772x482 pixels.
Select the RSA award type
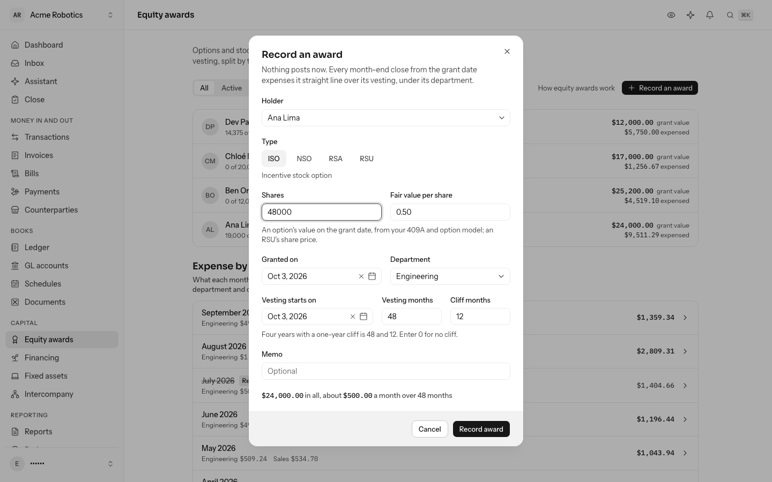[336, 159]
